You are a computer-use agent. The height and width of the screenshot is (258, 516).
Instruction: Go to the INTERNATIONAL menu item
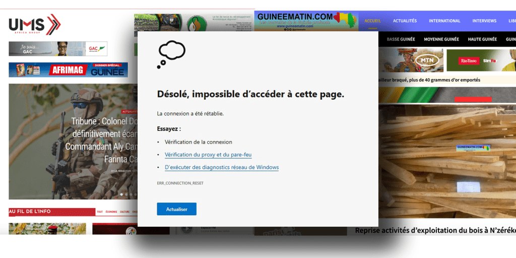444,21
